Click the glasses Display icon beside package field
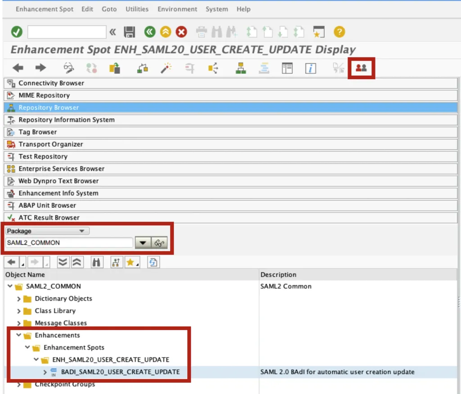The image size is (461, 394). 159,243
